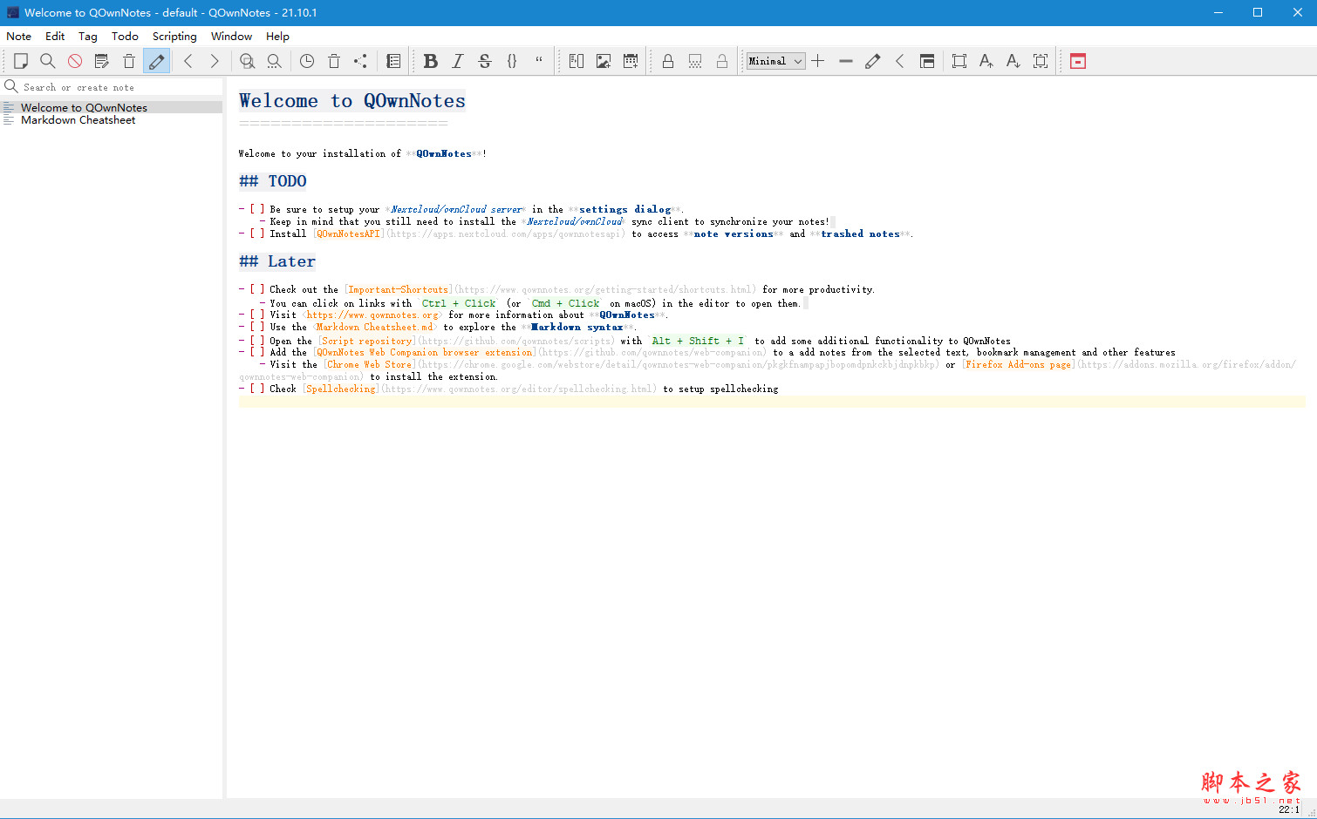The height and width of the screenshot is (819, 1317).
Task: Open the Edit menu
Action: click(x=55, y=37)
